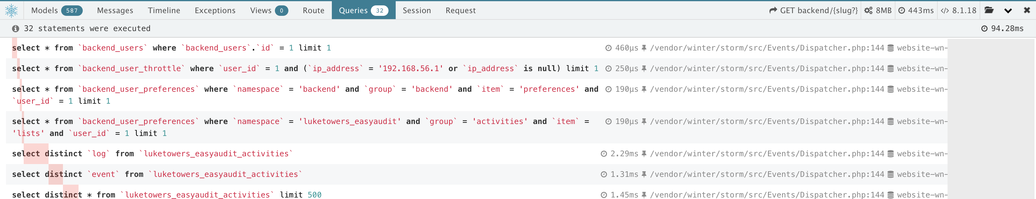Click the 0 badge on Views
This screenshot has height=199, width=1036.
point(281,10)
